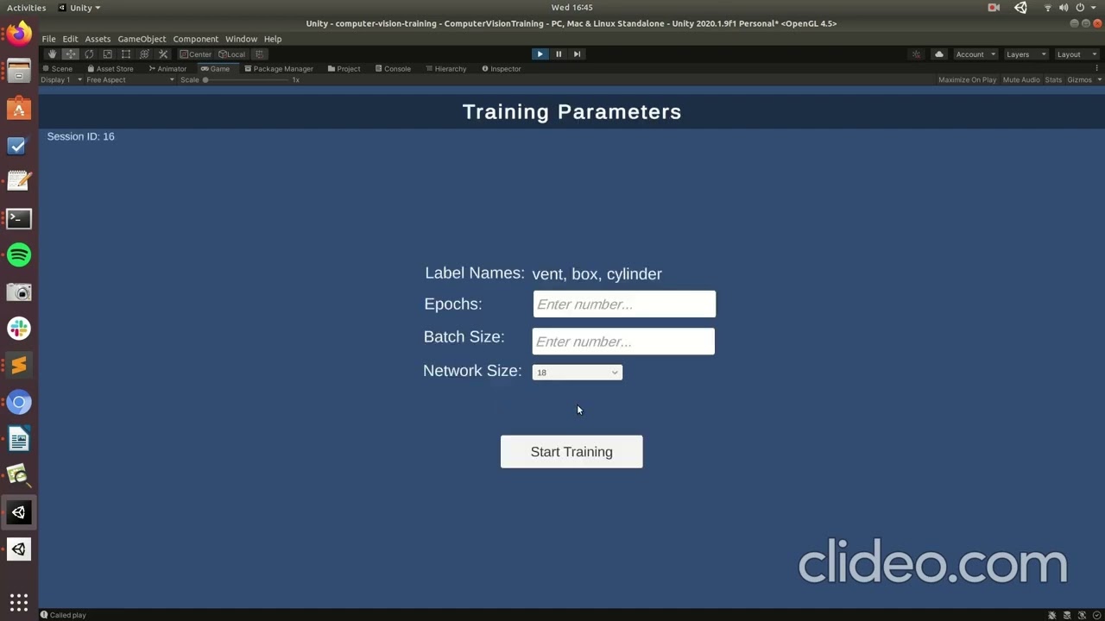
Task: Click the Epochs number input field
Action: (624, 304)
